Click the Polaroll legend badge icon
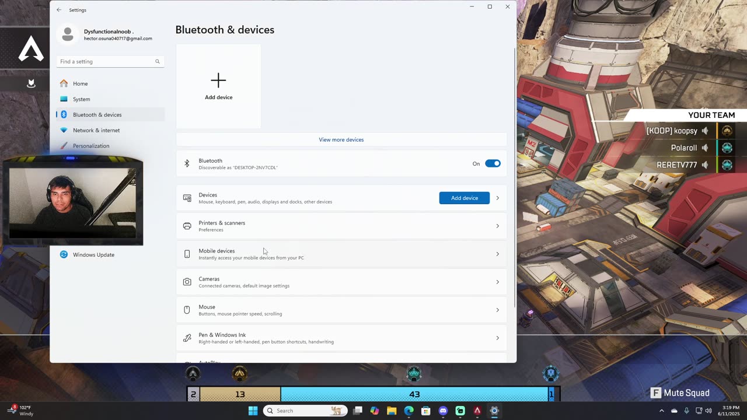 pos(727,148)
